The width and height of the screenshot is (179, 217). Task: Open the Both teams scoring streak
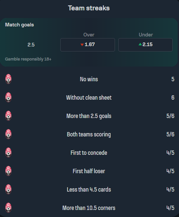click(x=89, y=134)
